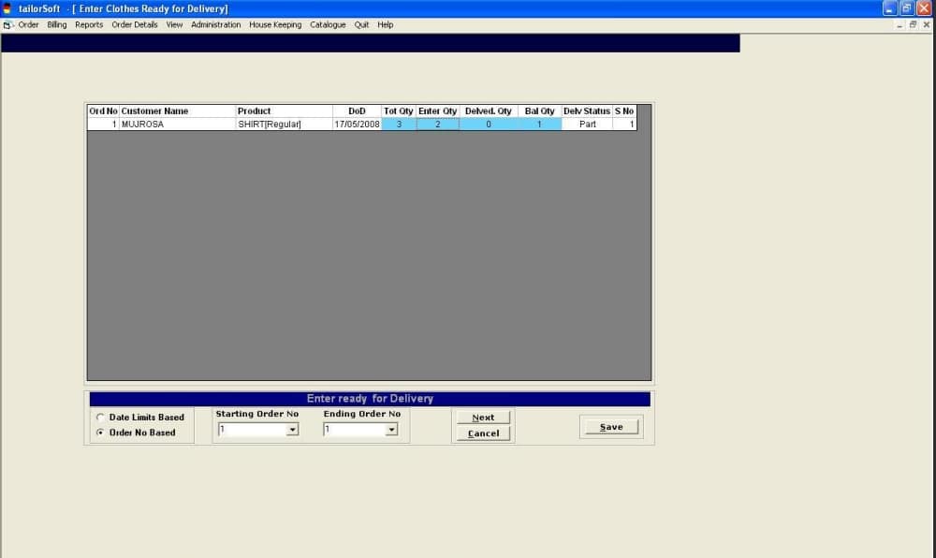This screenshot has width=936, height=558.
Task: Restore the inner document window
Action: point(913,25)
